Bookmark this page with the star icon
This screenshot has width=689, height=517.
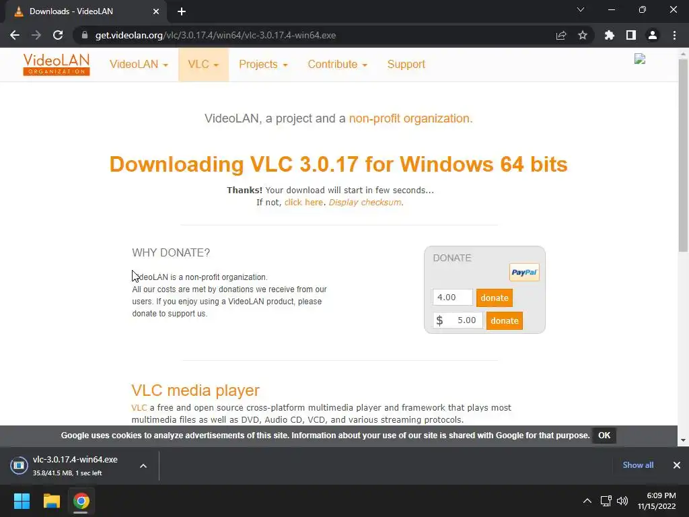click(x=583, y=35)
